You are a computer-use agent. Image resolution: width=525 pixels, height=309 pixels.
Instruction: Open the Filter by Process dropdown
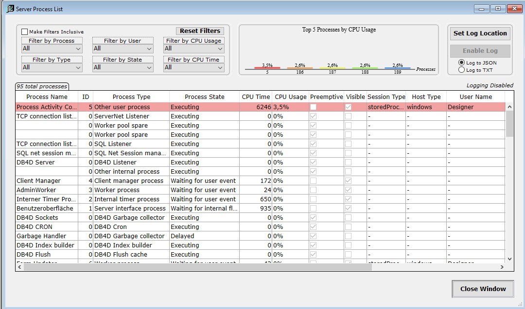52,49
